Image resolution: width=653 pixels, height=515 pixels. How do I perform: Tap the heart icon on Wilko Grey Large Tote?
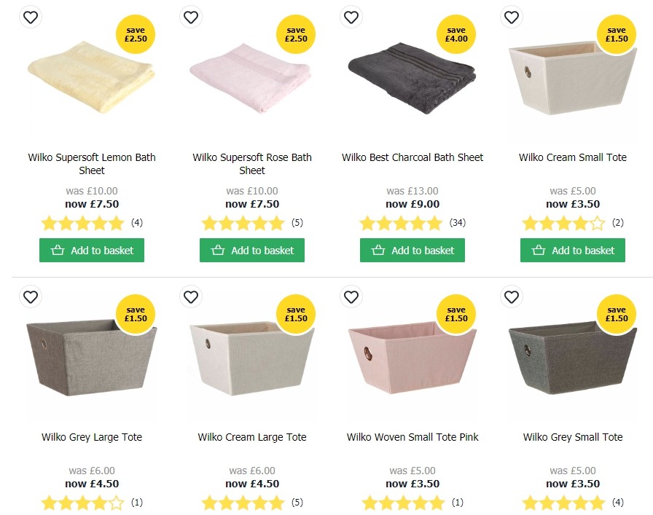30,297
